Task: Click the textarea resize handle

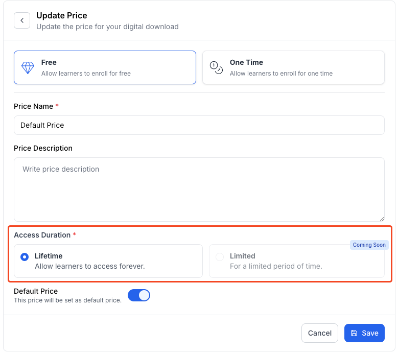Action: [x=382, y=219]
